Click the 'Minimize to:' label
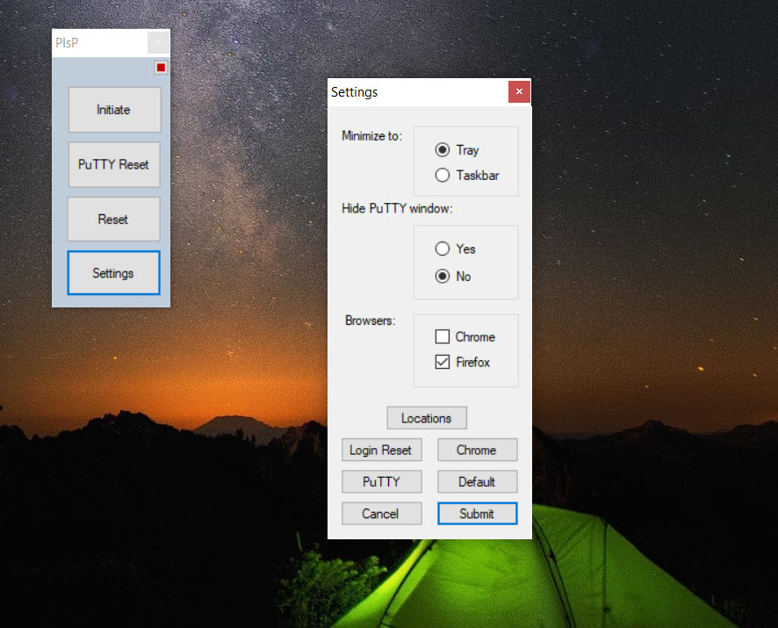 (x=371, y=135)
